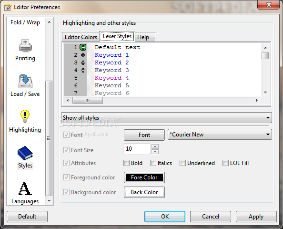283x229 pixels.
Task: Select the Fold / Wrap sidebar item
Action: tap(25, 22)
